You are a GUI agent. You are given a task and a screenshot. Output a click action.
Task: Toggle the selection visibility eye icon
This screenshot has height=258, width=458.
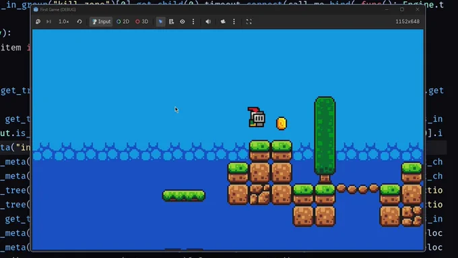coord(183,22)
